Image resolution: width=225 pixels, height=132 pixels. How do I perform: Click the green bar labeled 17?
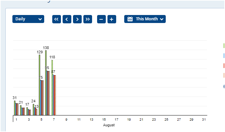pos(27,111)
